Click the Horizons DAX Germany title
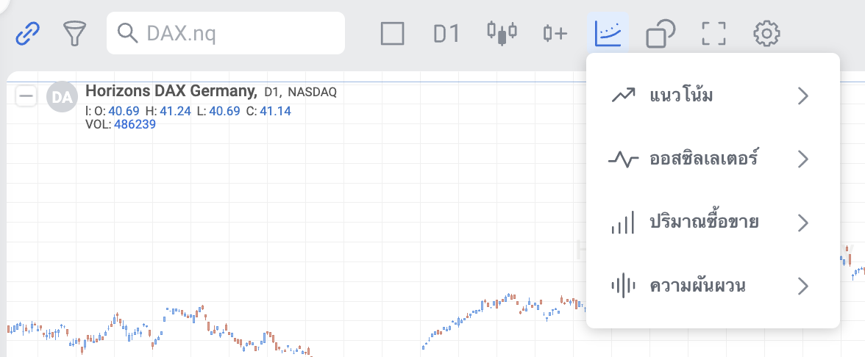865x357 pixels. [x=171, y=91]
